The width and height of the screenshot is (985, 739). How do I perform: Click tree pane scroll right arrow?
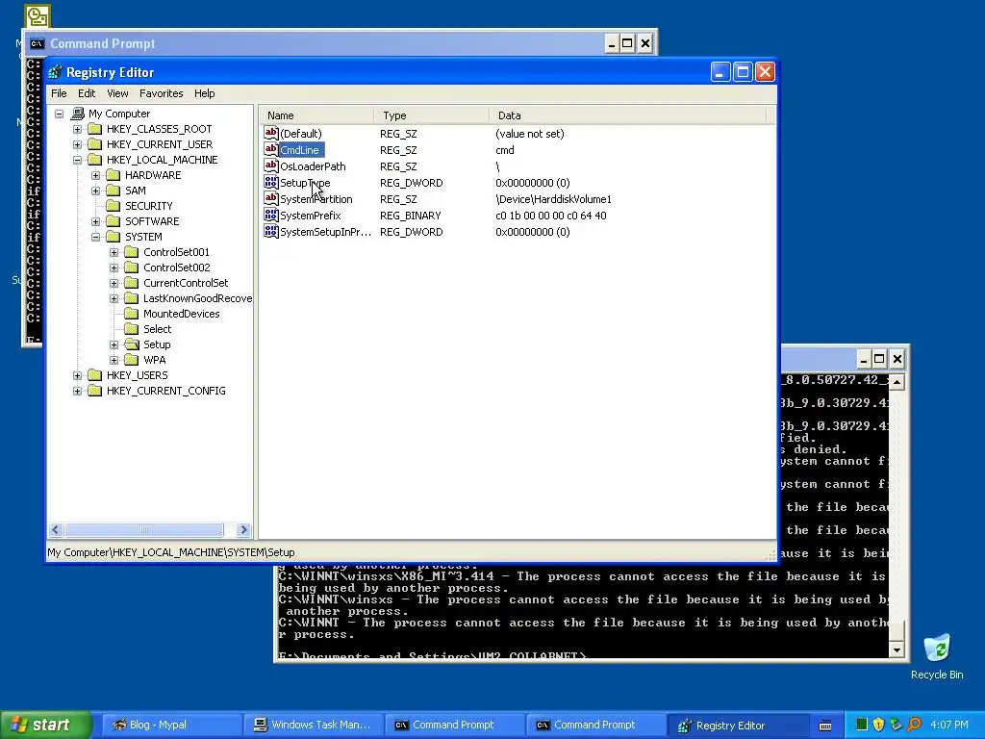pyautogui.click(x=243, y=530)
